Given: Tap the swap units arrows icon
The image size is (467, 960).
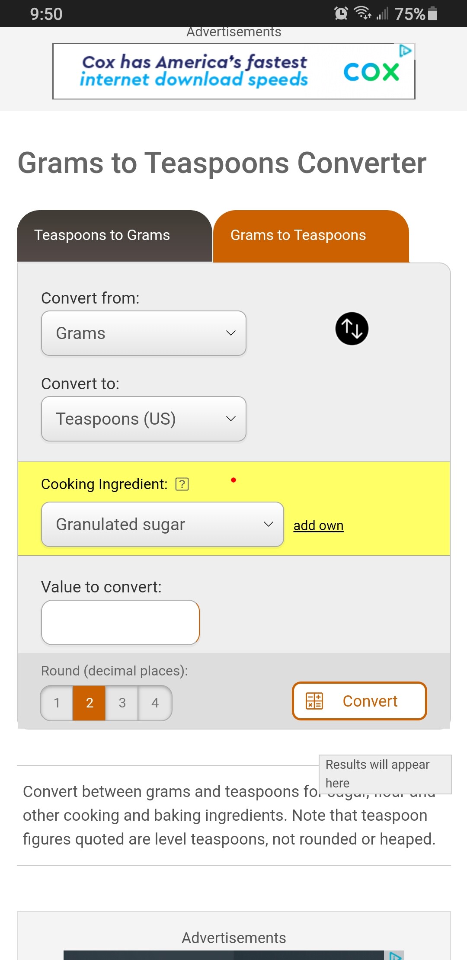Looking at the screenshot, I should point(352,329).
